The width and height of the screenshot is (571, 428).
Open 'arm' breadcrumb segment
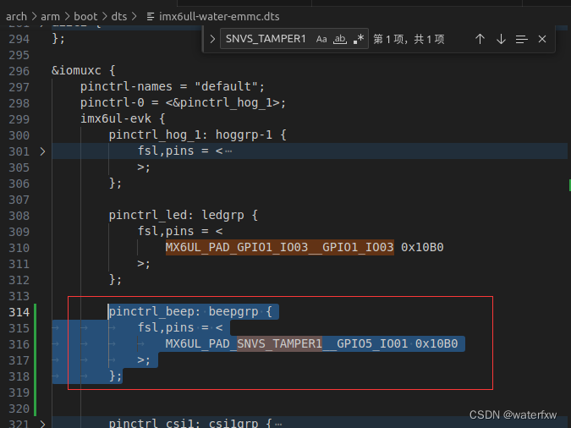point(50,17)
